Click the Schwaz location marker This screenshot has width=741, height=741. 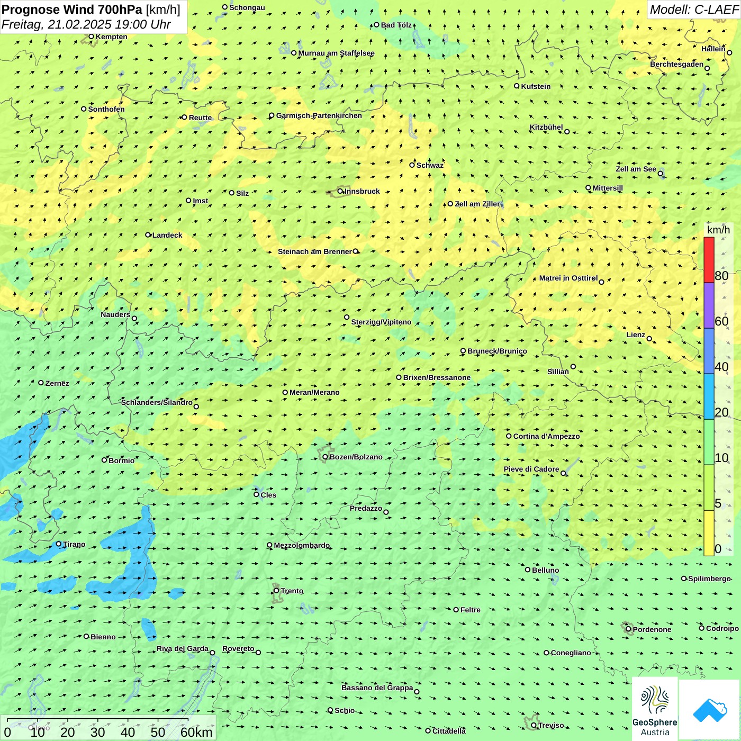412,165
